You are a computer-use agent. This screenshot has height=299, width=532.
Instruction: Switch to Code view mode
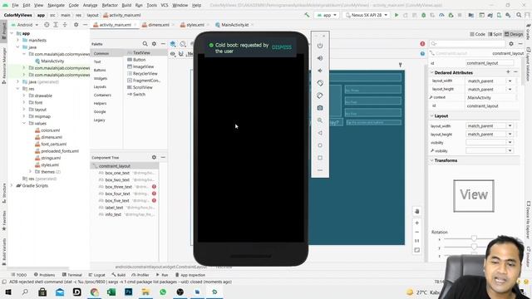point(477,34)
